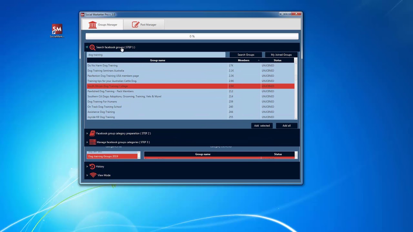Image resolution: width=413 pixels, height=232 pixels.
Task: Click the Add all button
Action: [287, 126]
